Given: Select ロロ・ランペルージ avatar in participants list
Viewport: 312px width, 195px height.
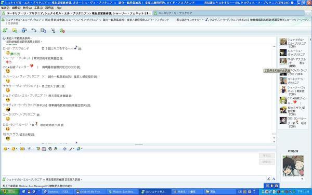Looking at the screenshot, I should 283,121.
